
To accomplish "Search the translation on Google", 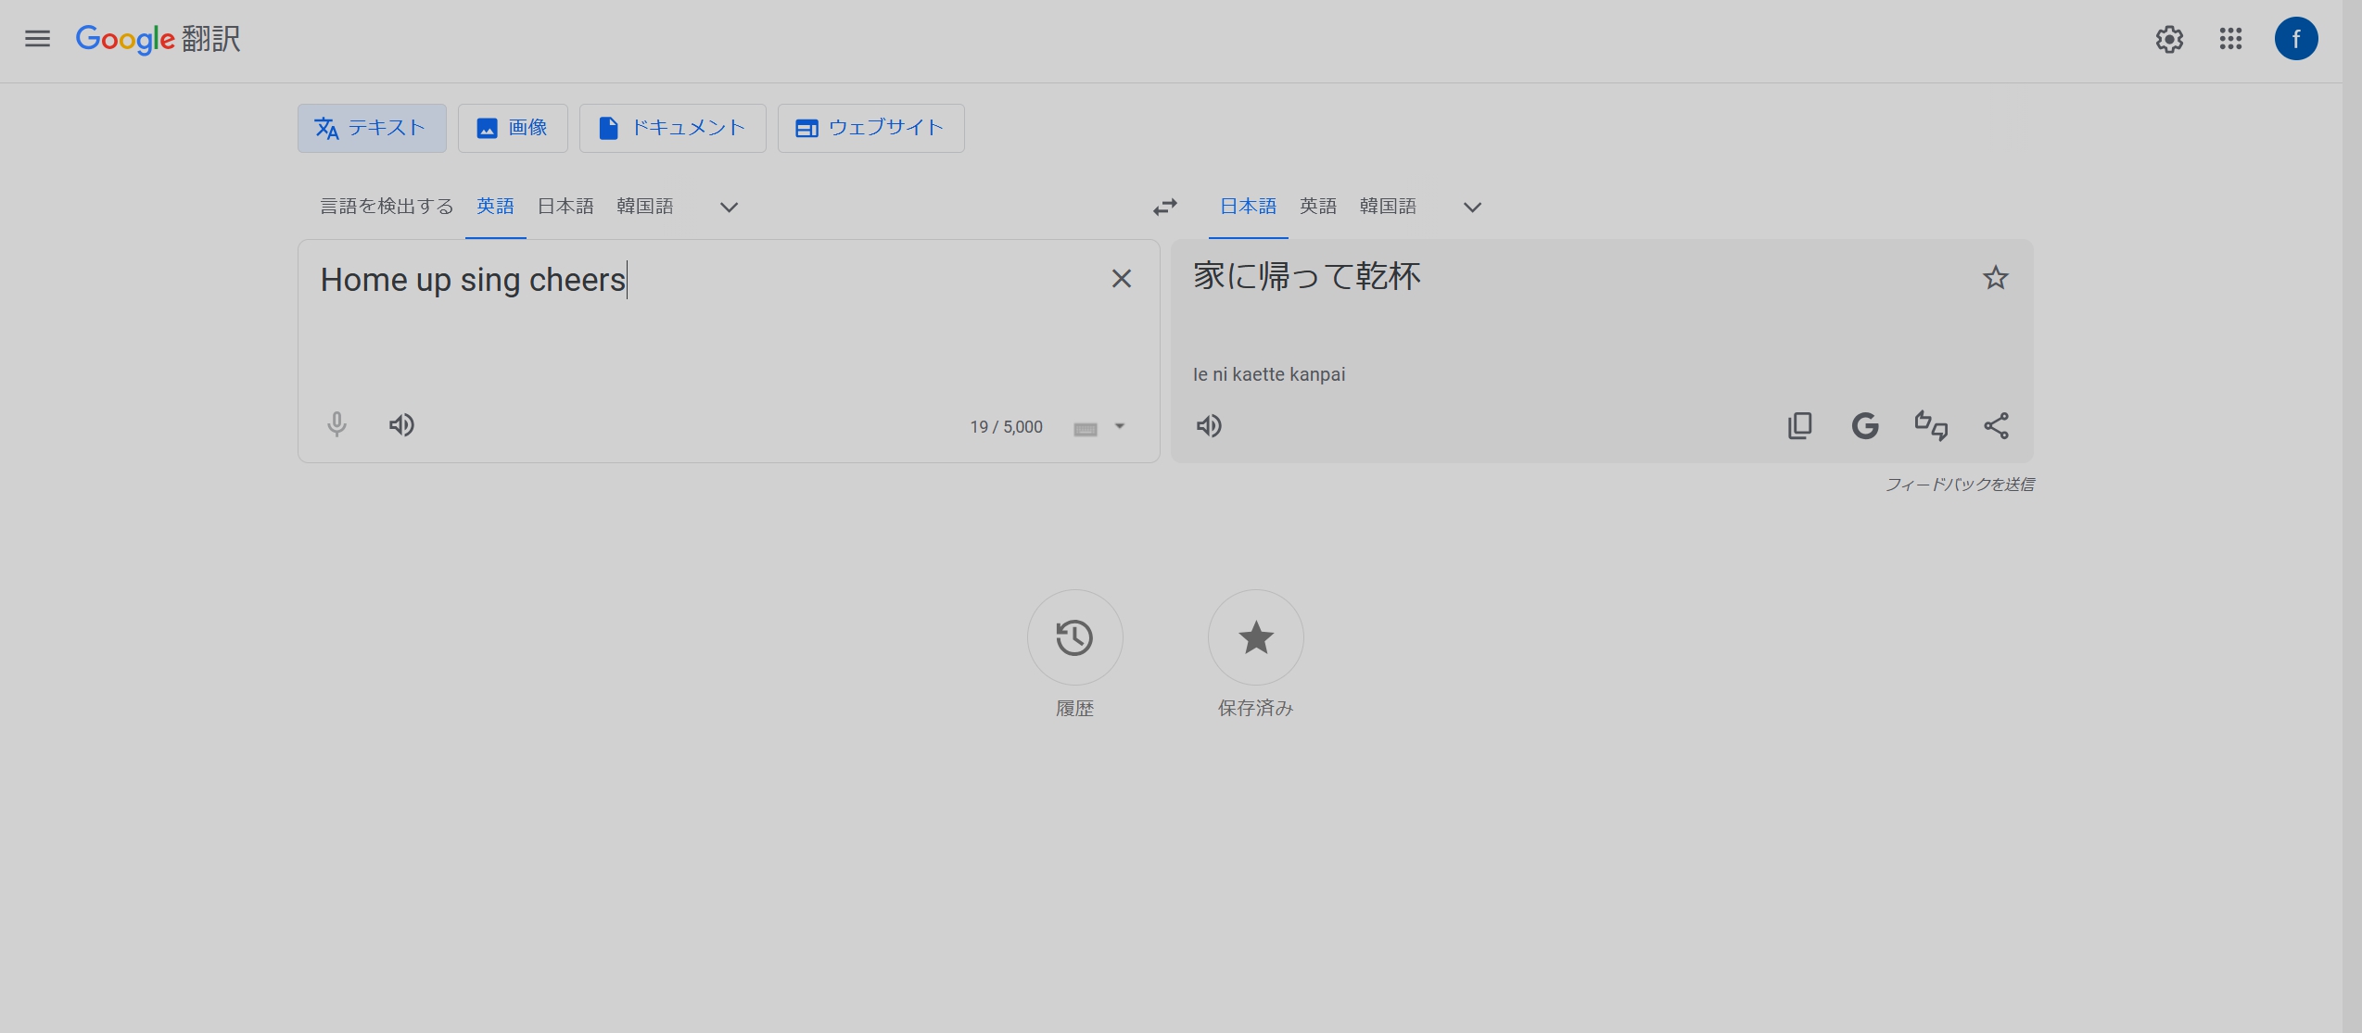I will click(x=1865, y=426).
